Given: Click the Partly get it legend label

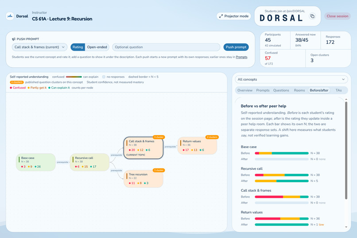Looking at the screenshot, I should click(38, 88).
